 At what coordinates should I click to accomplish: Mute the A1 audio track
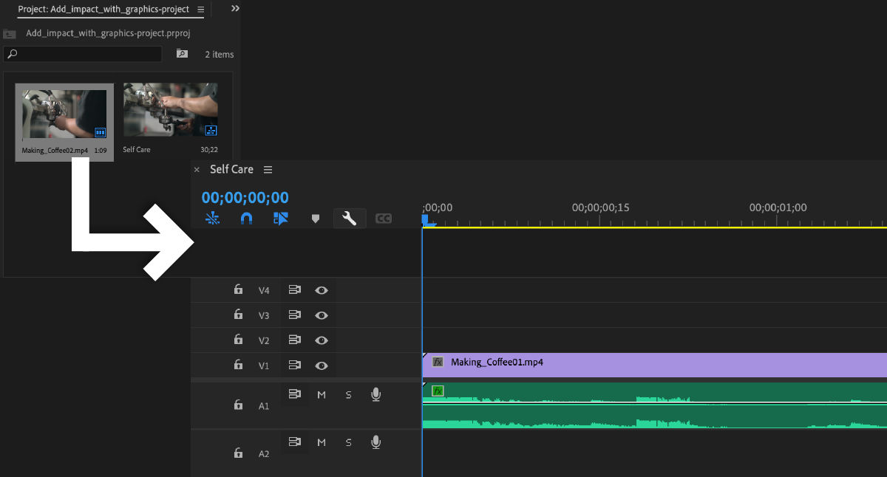point(321,394)
